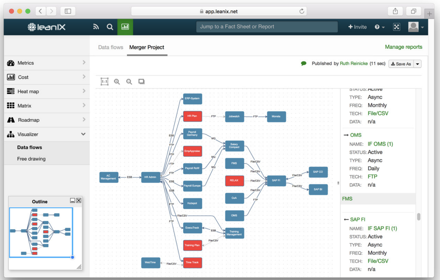
Task: Click the FMS heading in details panel
Action: pyautogui.click(x=347, y=199)
